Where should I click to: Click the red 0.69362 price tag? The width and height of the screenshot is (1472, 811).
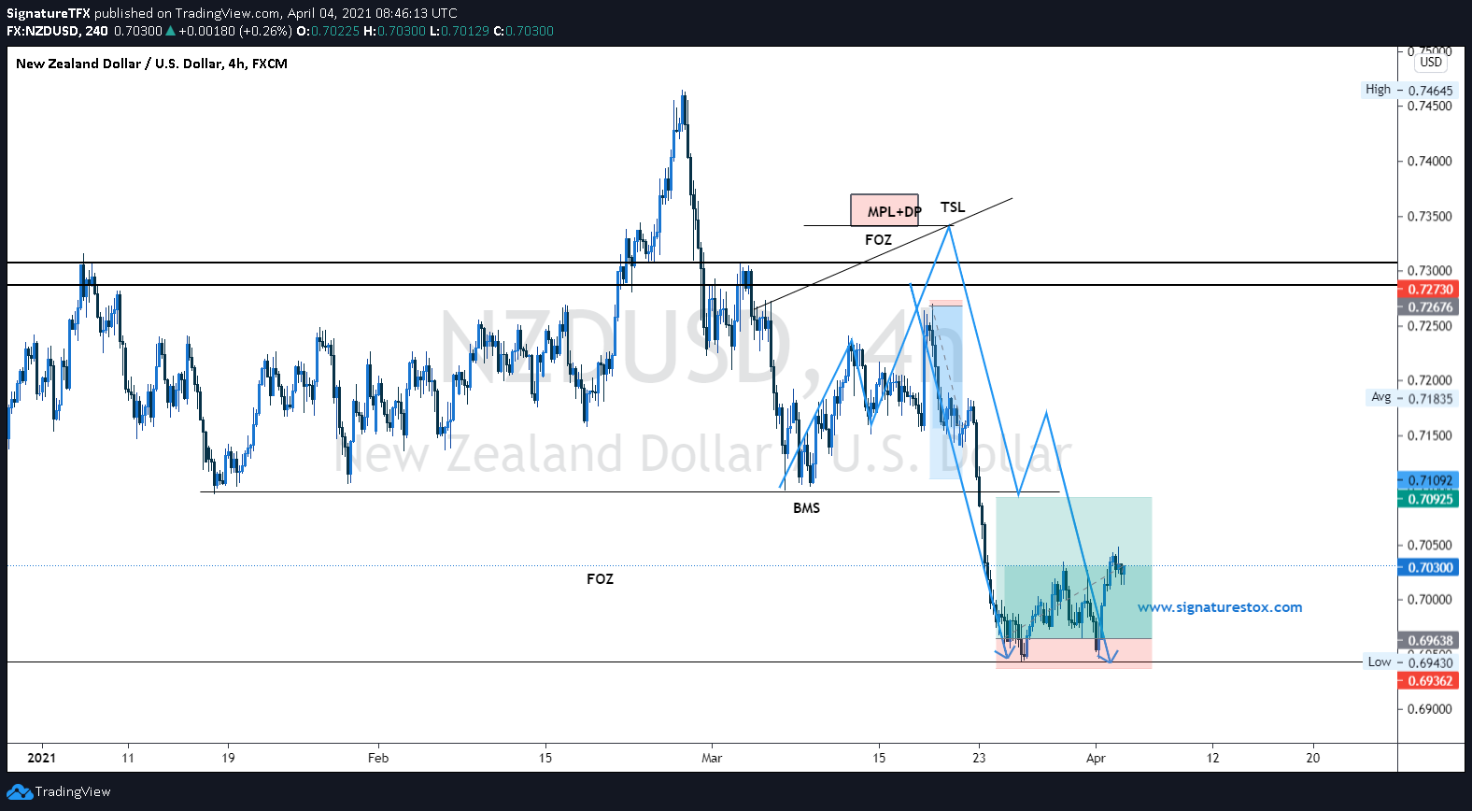[x=1430, y=681]
